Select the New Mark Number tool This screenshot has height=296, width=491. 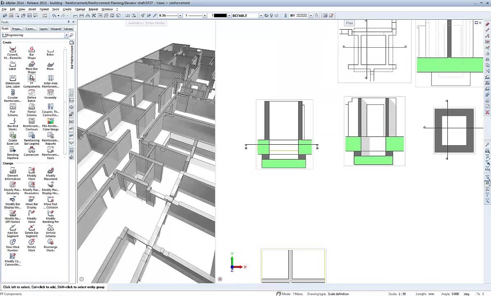[12, 245]
